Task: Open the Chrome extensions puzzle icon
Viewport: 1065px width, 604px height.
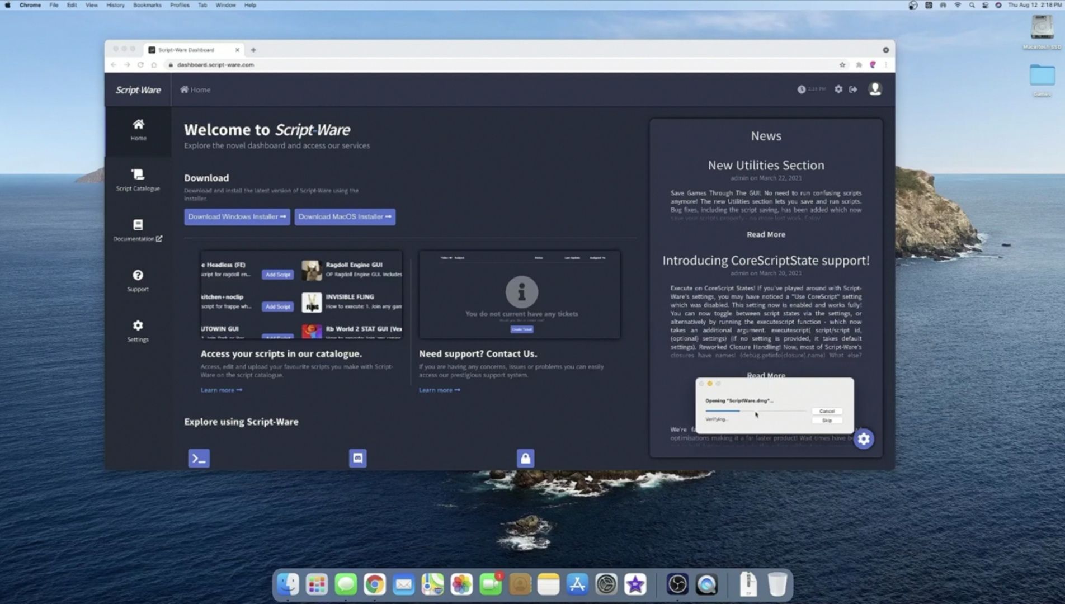Action: coord(859,65)
